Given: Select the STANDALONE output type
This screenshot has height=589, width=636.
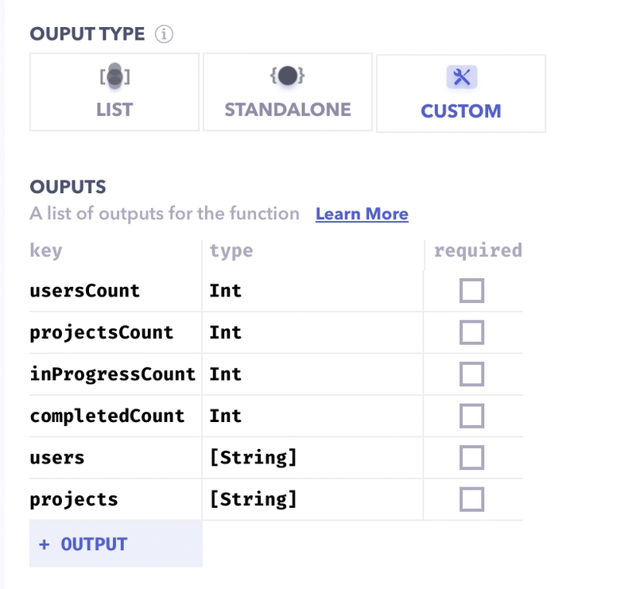Looking at the screenshot, I should (288, 92).
